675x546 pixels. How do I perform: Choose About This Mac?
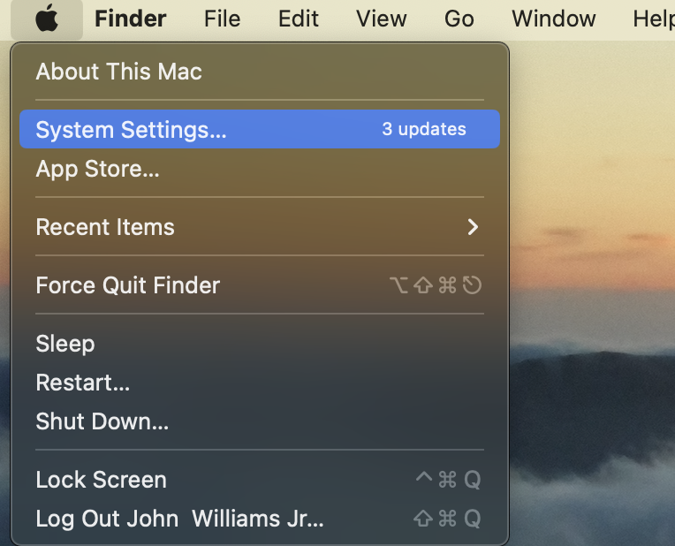coord(260,71)
